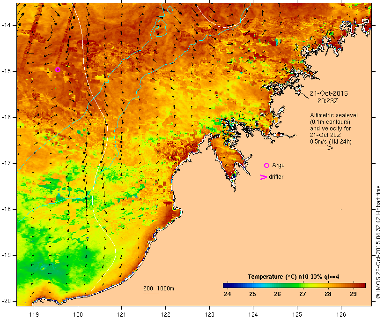Click the '122' longitude axis label
This screenshot has width=384, height=319.
pos(166,314)
